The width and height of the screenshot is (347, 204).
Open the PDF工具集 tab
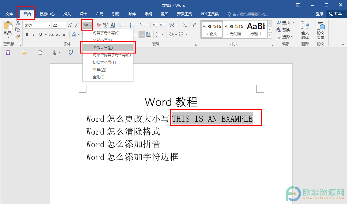point(210,14)
